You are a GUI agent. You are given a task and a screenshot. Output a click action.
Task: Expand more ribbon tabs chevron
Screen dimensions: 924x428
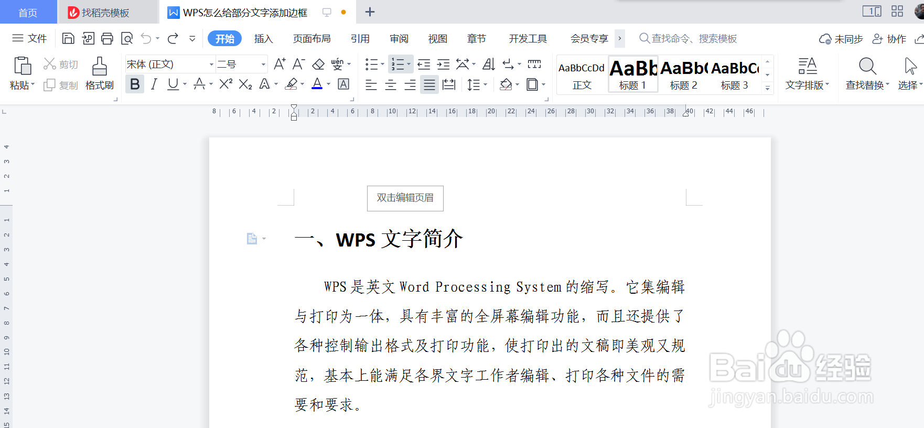click(x=620, y=38)
